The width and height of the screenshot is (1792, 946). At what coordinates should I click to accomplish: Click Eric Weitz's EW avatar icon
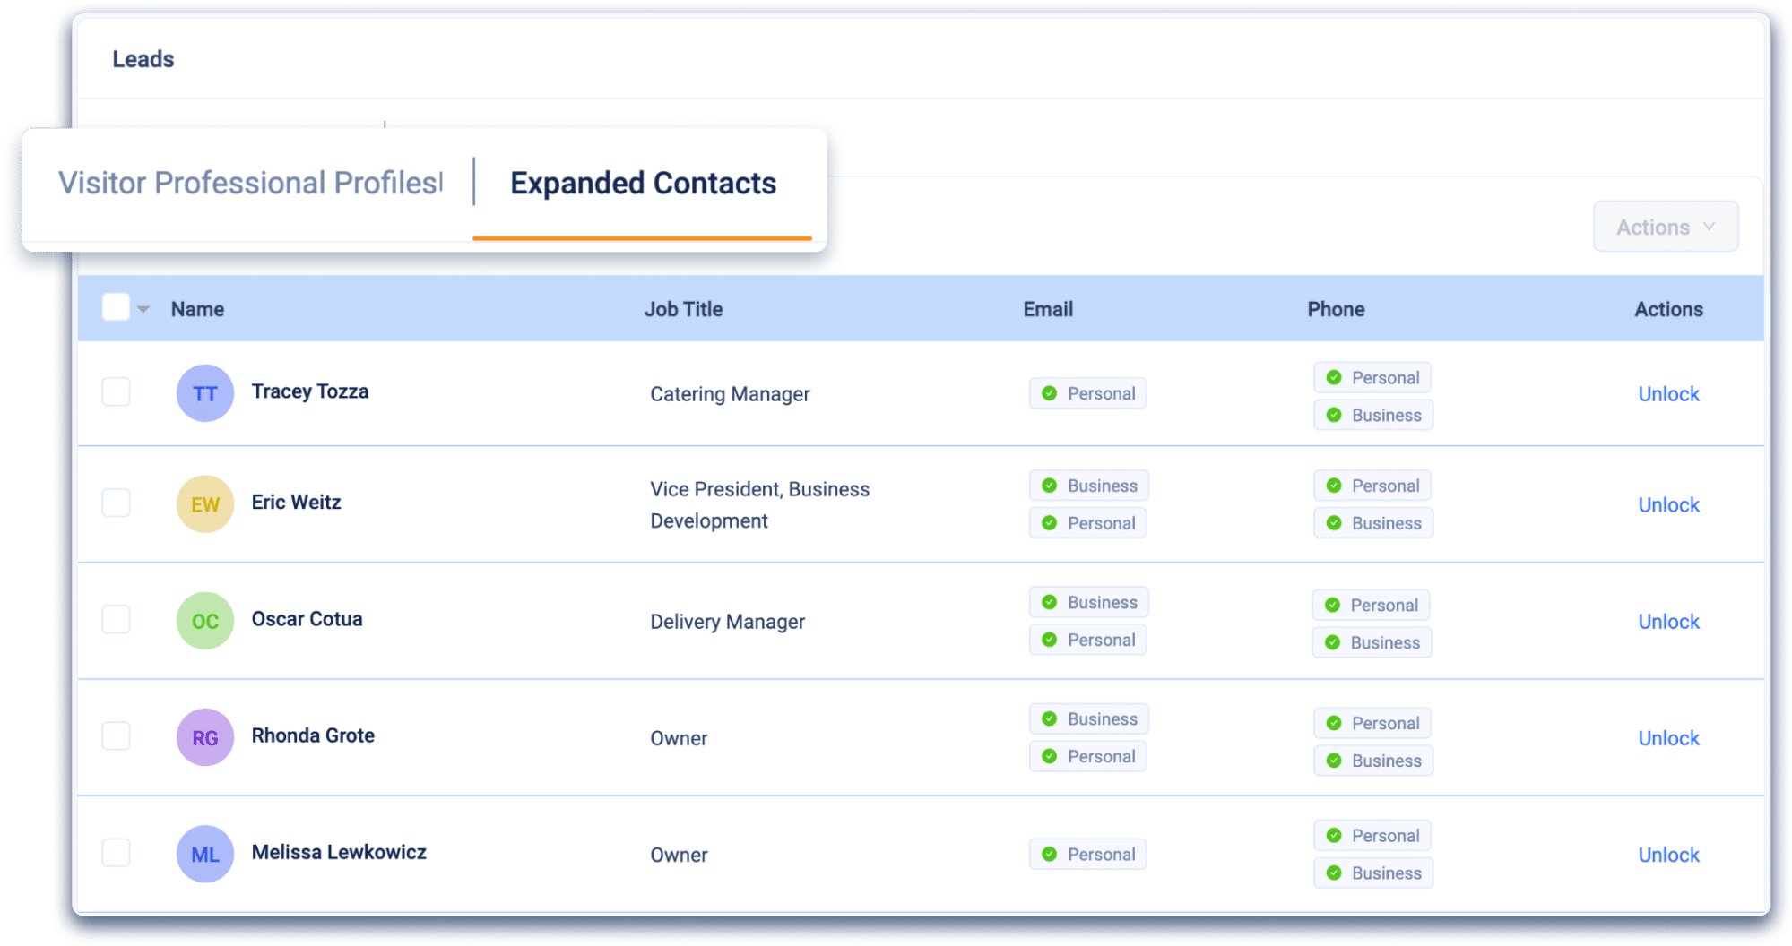point(205,504)
